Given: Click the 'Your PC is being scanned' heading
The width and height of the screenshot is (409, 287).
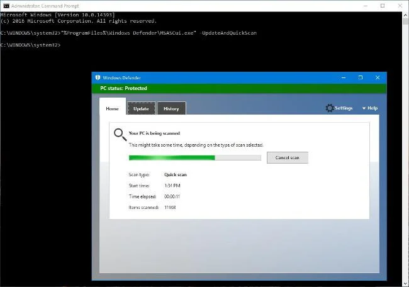Looking at the screenshot, I should 154,133.
